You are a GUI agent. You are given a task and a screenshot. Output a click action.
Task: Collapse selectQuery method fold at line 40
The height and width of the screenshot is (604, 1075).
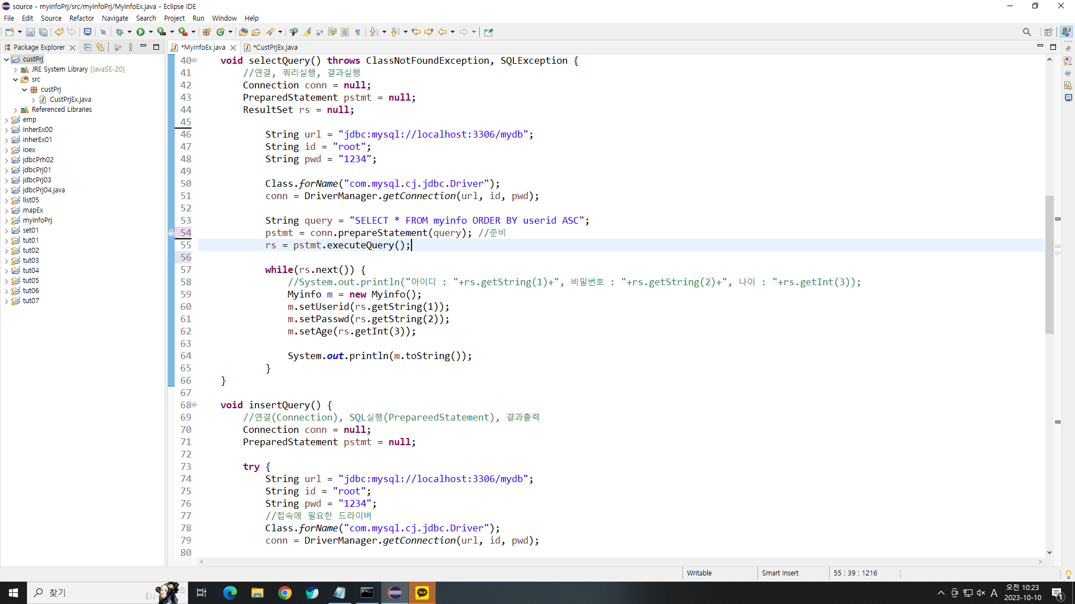click(x=194, y=60)
